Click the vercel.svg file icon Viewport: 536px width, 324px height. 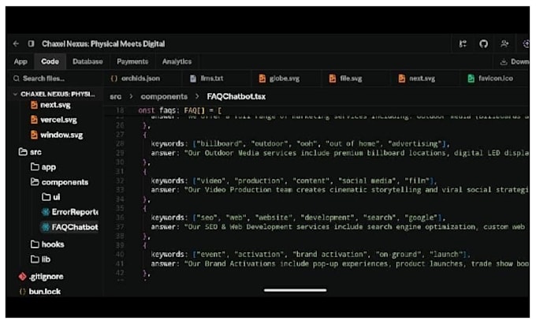coord(34,120)
